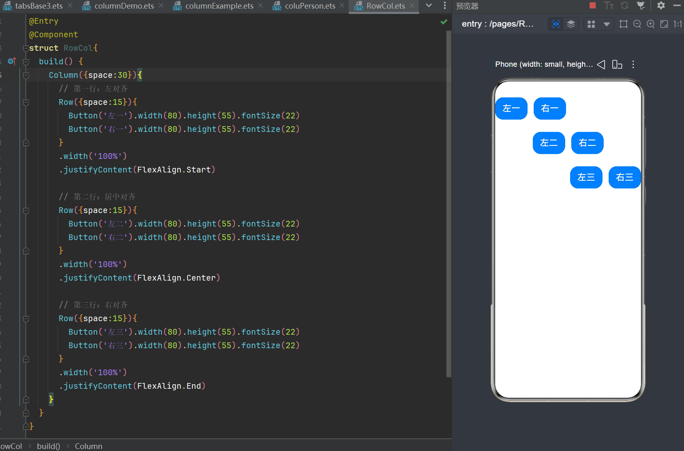Collapse the build() method fold
Image resolution: width=684 pixels, height=451 pixels.
point(26,62)
